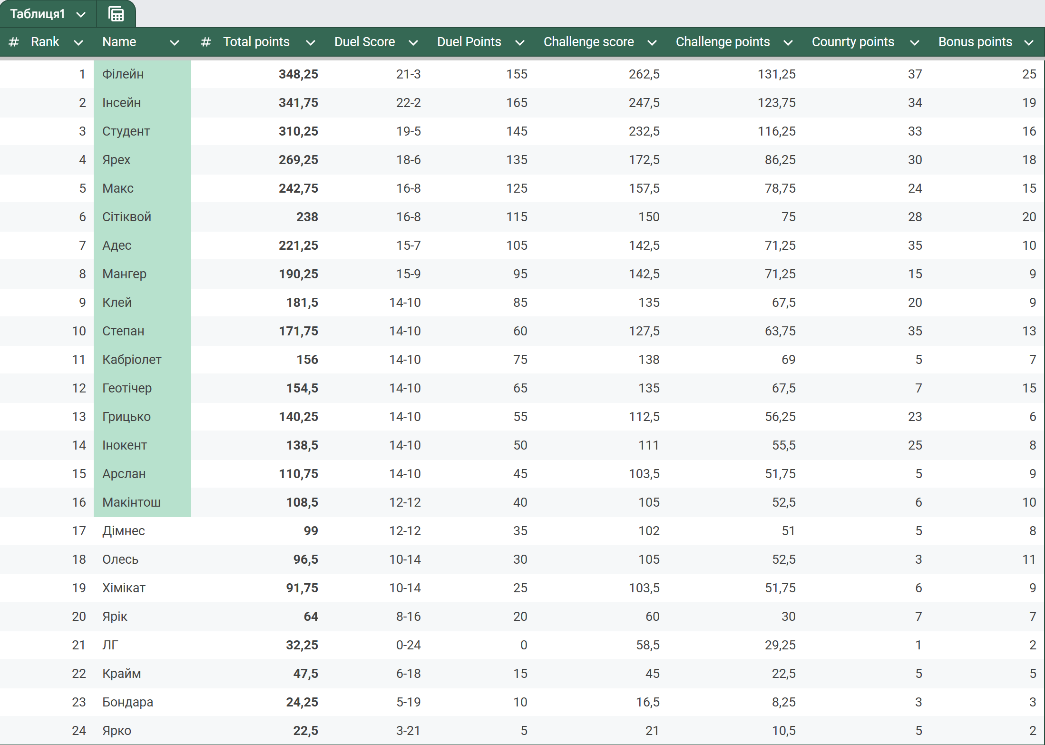Click the Name column header

tap(119, 42)
